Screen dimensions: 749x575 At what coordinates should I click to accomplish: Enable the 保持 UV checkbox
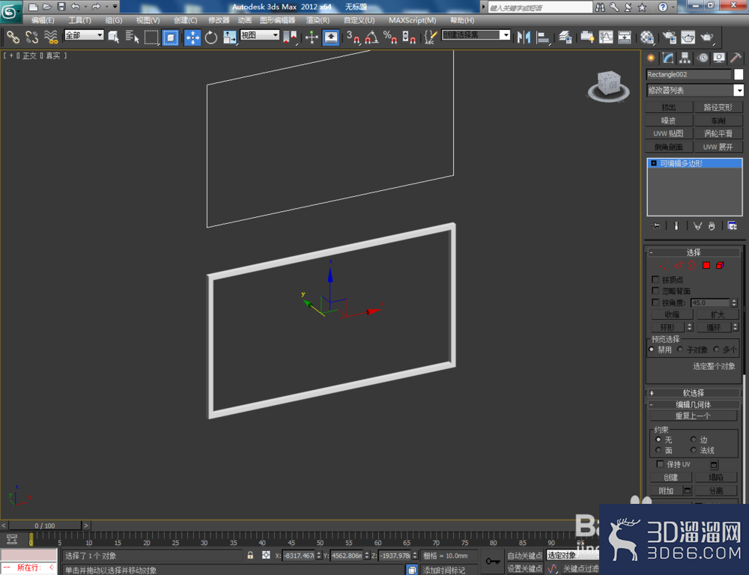pyautogui.click(x=660, y=464)
